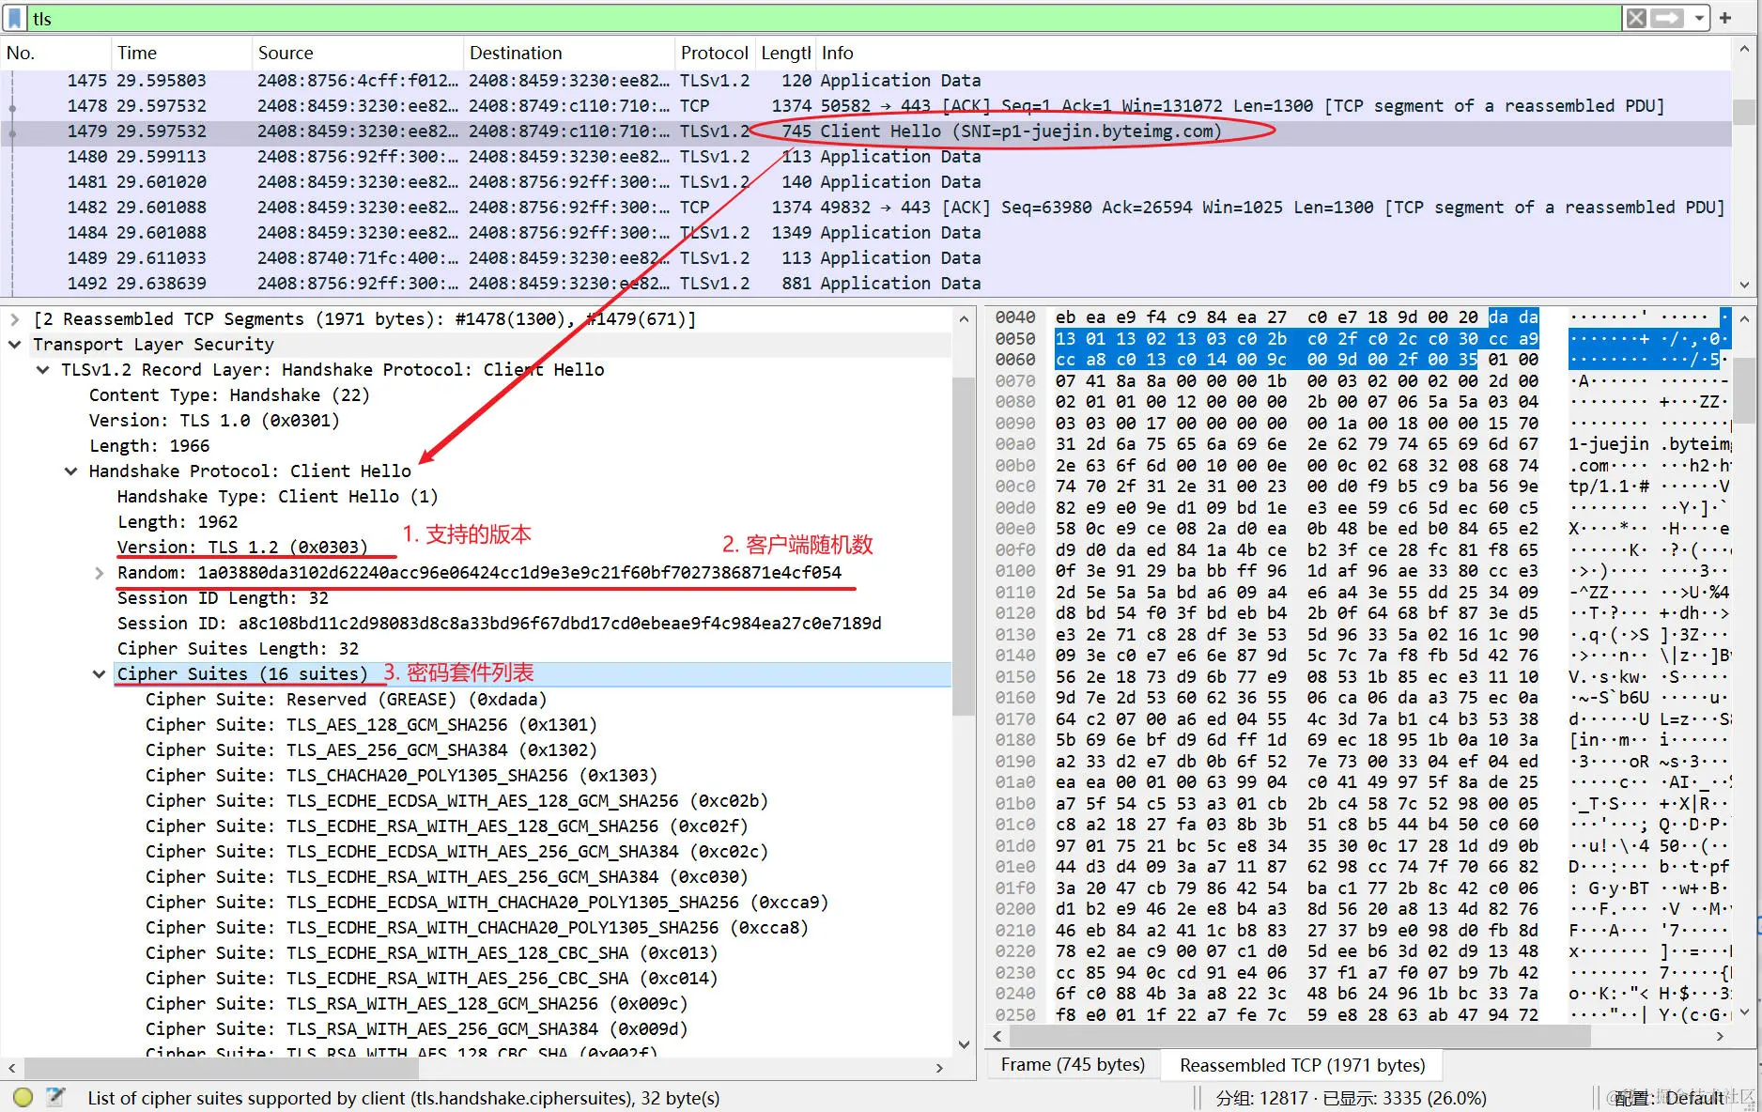Select cipher suite TLS_ECDHE_RSA_WITH_AES_256_CBC_SHA
This screenshot has width=1762, height=1112.
pyautogui.click(x=431, y=979)
